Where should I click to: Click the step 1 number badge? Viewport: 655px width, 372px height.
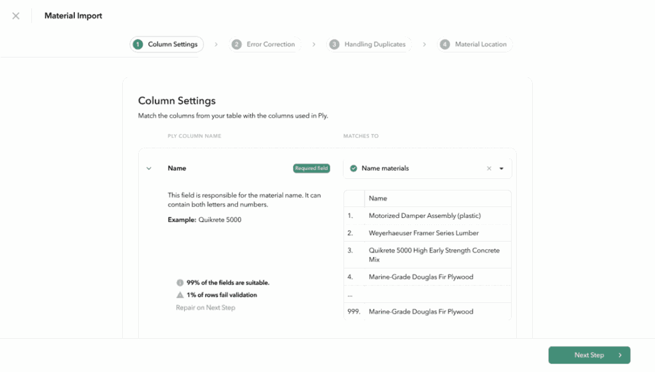[138, 45]
